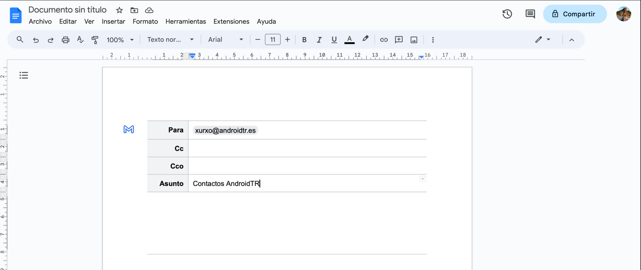
Task: Star the document
Action: [119, 10]
